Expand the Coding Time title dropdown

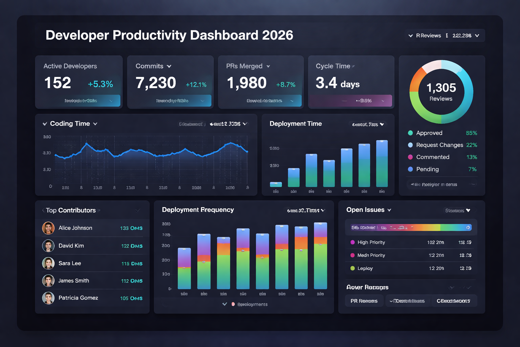click(95, 124)
